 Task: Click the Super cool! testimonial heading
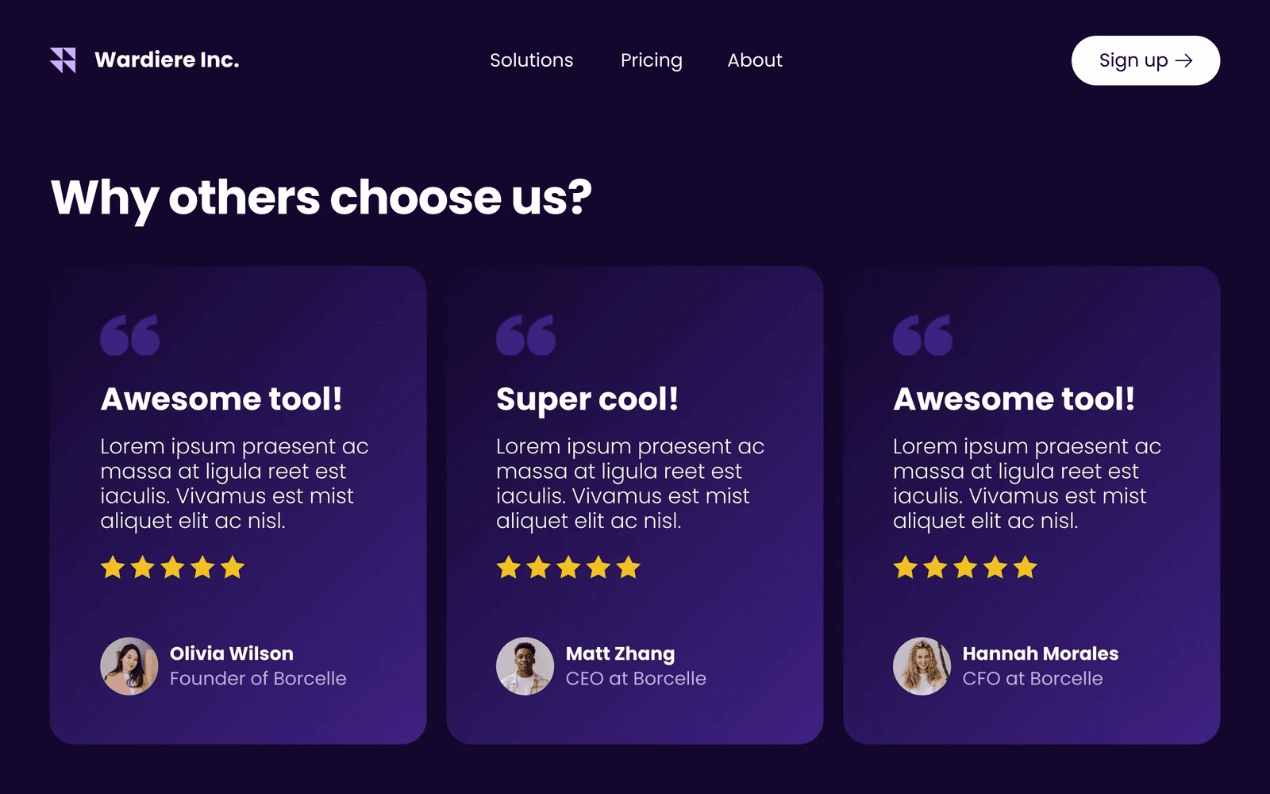click(x=587, y=399)
